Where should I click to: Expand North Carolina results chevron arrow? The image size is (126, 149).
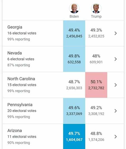click(x=116, y=85)
